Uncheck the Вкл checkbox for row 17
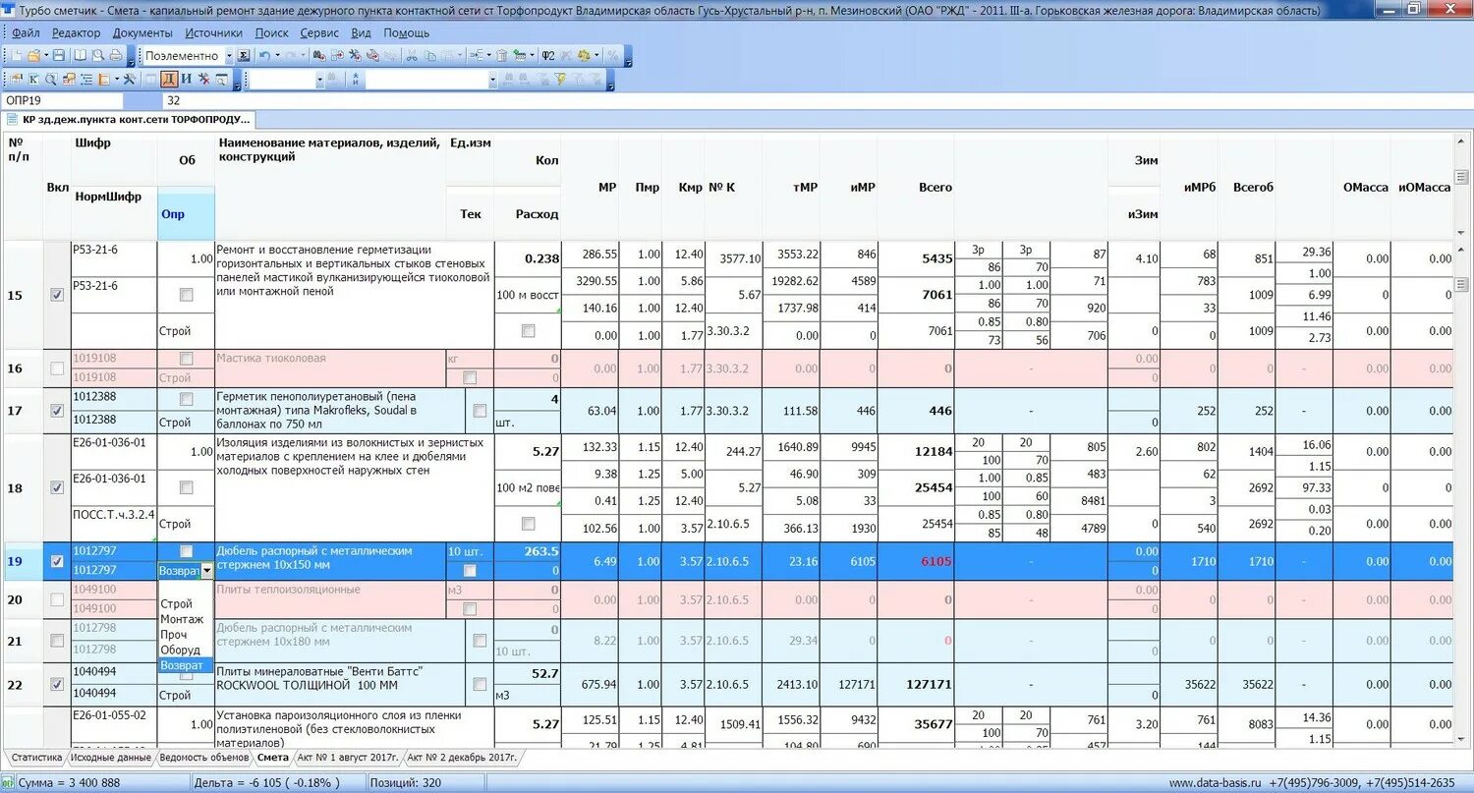 [57, 411]
